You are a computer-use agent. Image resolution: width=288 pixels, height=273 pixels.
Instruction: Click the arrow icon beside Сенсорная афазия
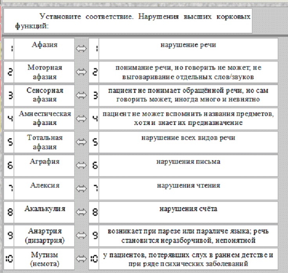[81, 95]
